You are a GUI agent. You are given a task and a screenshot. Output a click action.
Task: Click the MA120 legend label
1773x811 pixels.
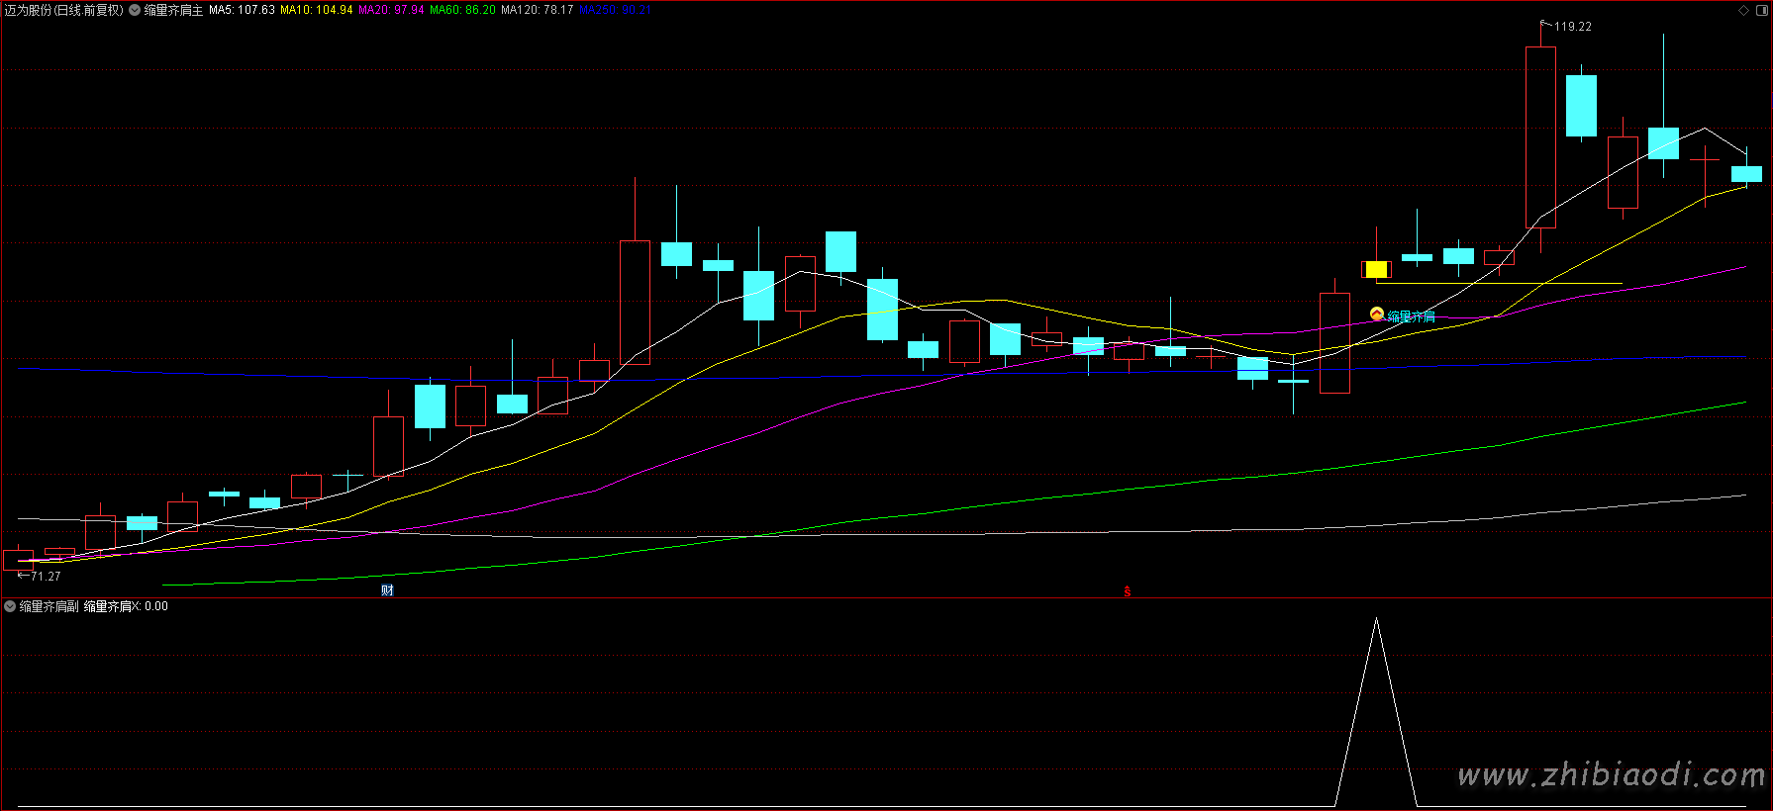pos(537,10)
